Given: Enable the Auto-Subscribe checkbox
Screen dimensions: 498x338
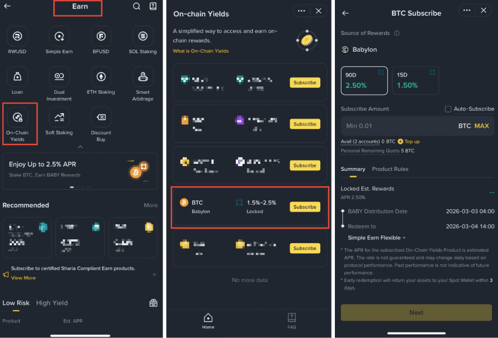Looking at the screenshot, I should (448, 109).
